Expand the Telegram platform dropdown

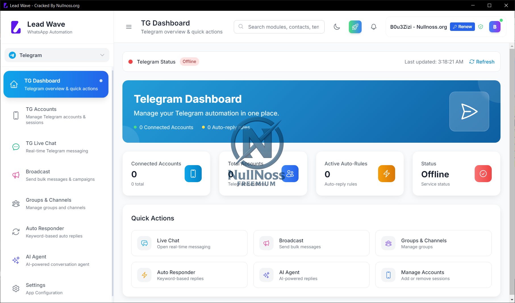point(57,55)
